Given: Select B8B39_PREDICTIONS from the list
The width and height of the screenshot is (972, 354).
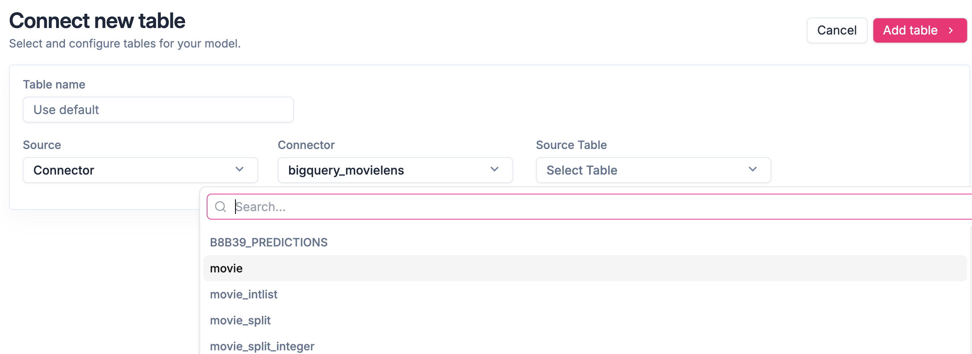Looking at the screenshot, I should click(x=585, y=242).
